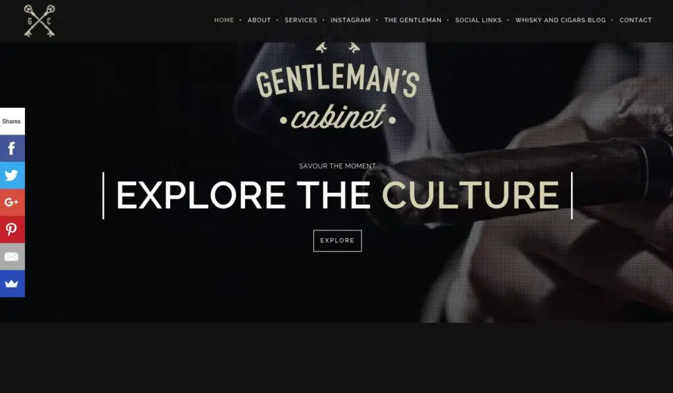Open the Services menu item
The image size is (673, 393).
[301, 20]
